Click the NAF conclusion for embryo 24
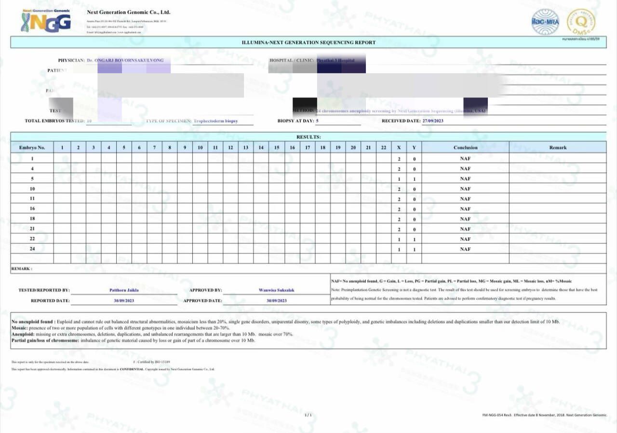 coord(465,249)
